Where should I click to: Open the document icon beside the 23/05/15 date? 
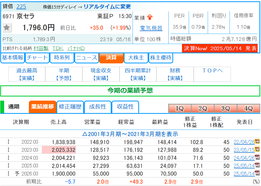257,150
